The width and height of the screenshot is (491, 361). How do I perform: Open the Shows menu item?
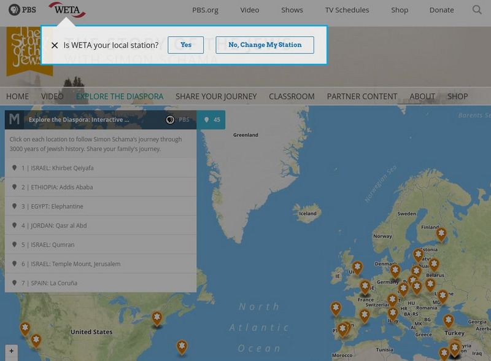(x=292, y=10)
